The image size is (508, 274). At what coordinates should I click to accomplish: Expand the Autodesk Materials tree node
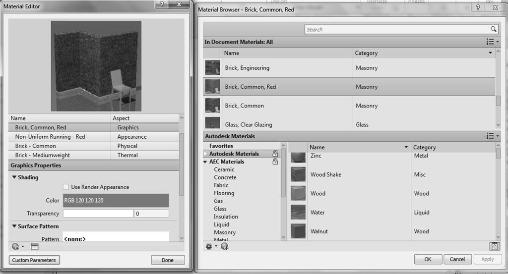point(205,154)
